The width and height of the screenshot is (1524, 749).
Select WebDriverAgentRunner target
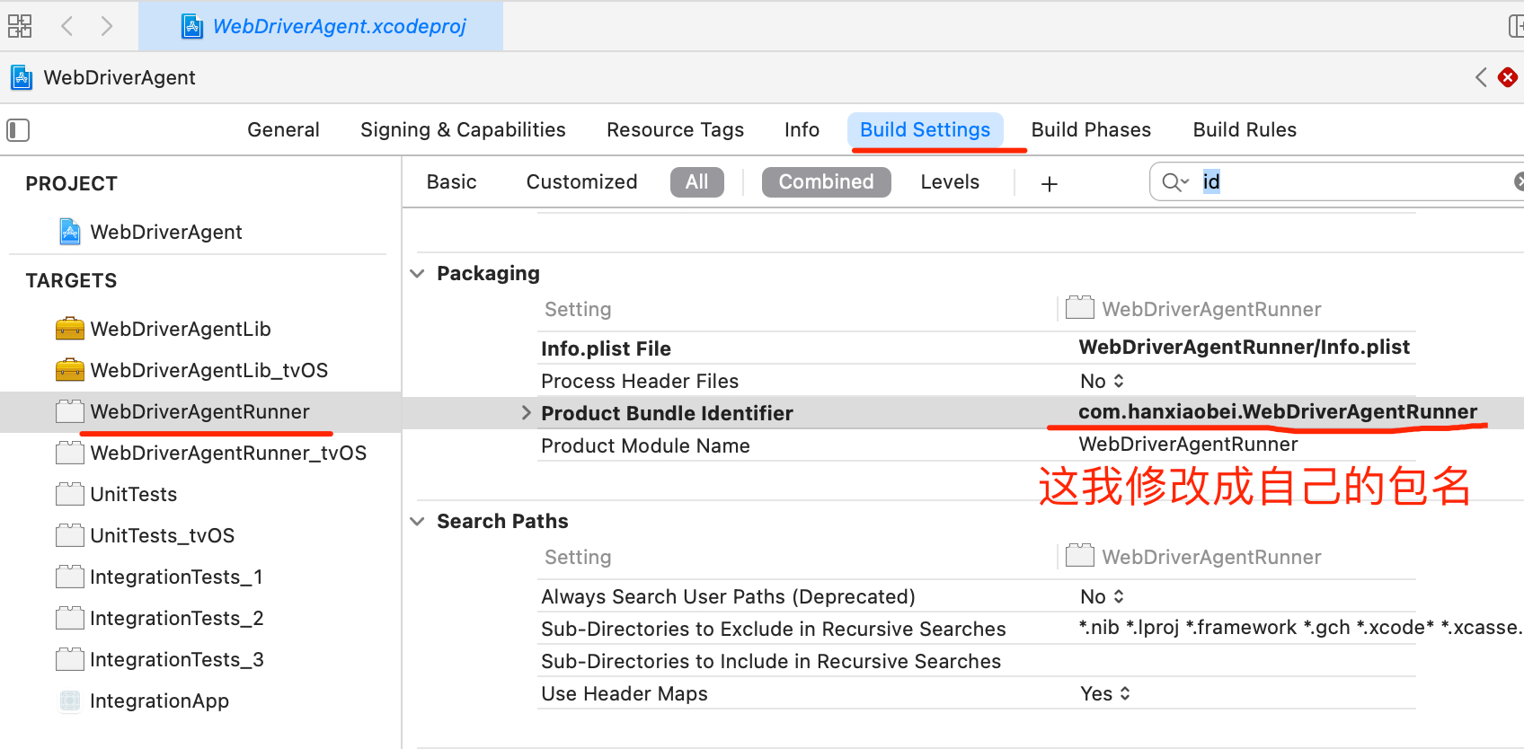(x=200, y=412)
